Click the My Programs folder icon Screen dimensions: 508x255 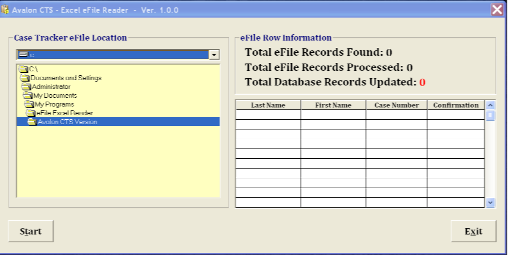click(x=29, y=104)
